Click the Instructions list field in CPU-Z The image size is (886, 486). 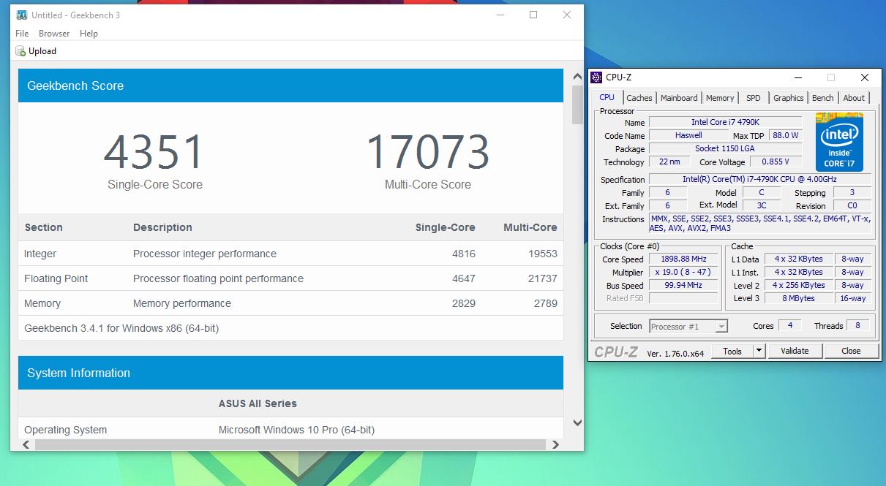[759, 223]
